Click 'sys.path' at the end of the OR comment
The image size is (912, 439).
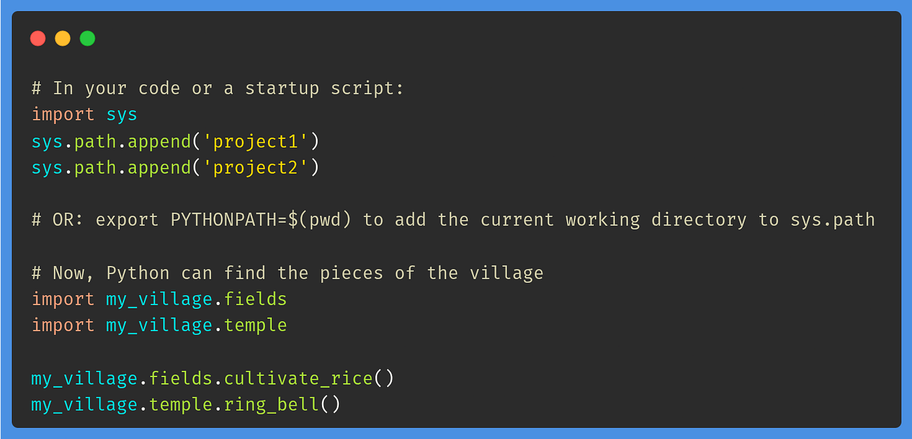tap(832, 220)
